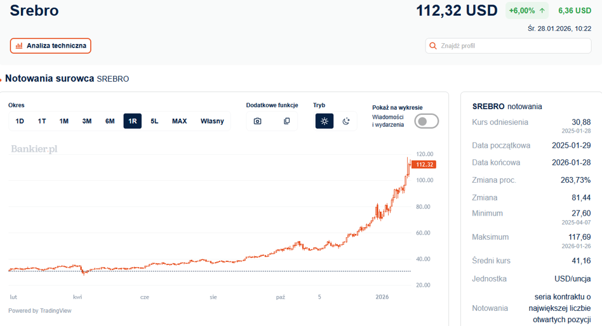
Task: Switch to light mode sun icon
Action: pyautogui.click(x=324, y=121)
